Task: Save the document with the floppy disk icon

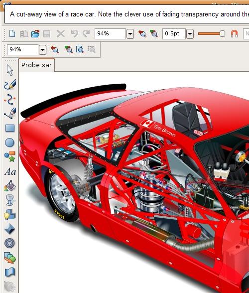Action: pyautogui.click(x=47, y=34)
